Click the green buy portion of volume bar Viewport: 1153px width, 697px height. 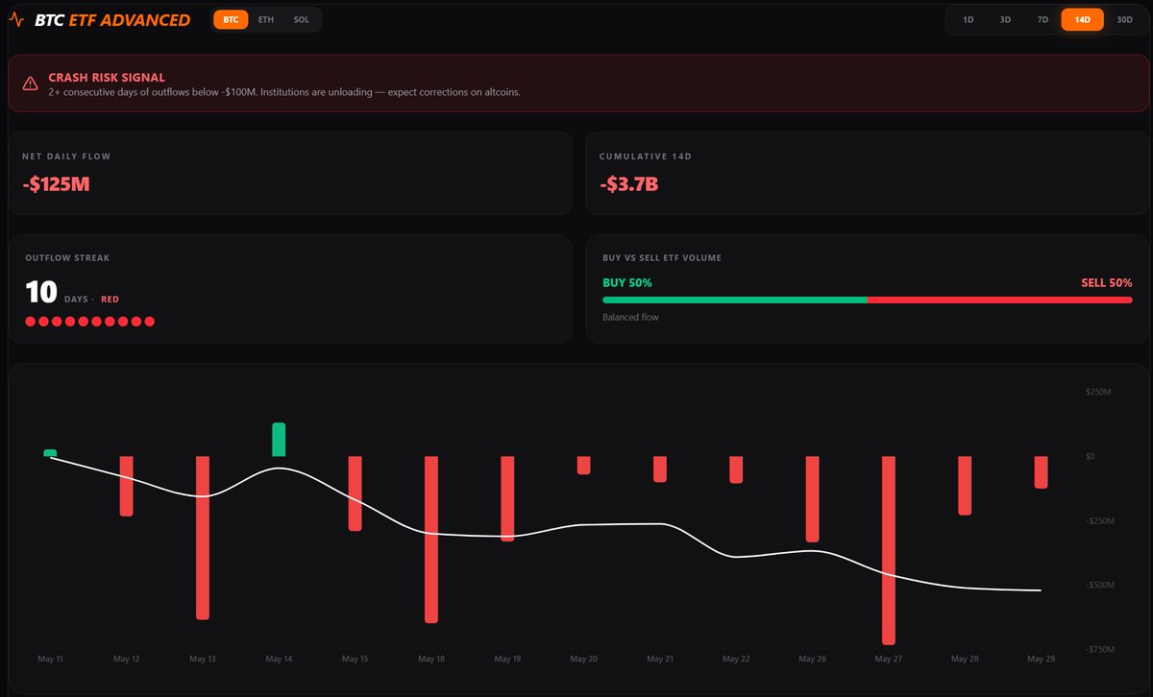(x=734, y=300)
